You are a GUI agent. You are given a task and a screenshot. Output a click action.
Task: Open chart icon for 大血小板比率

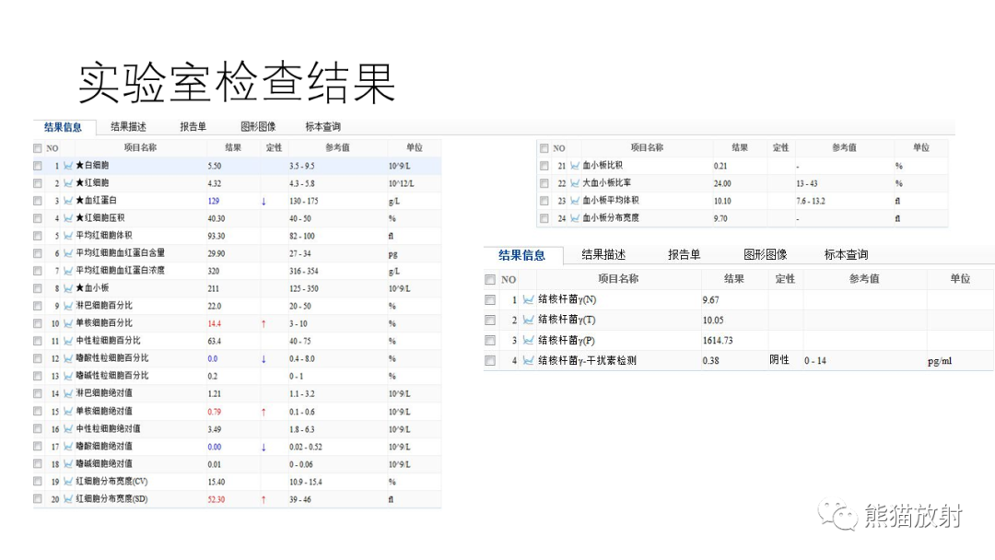pyautogui.click(x=575, y=183)
